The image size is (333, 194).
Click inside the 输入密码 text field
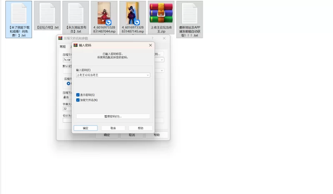click(110, 75)
